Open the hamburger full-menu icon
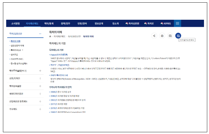 tap(177, 24)
